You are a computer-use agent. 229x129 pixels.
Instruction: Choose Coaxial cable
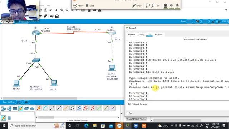click(79, 108)
